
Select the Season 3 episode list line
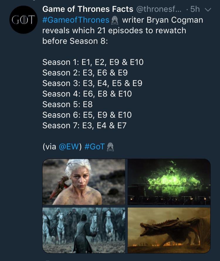point(92,83)
